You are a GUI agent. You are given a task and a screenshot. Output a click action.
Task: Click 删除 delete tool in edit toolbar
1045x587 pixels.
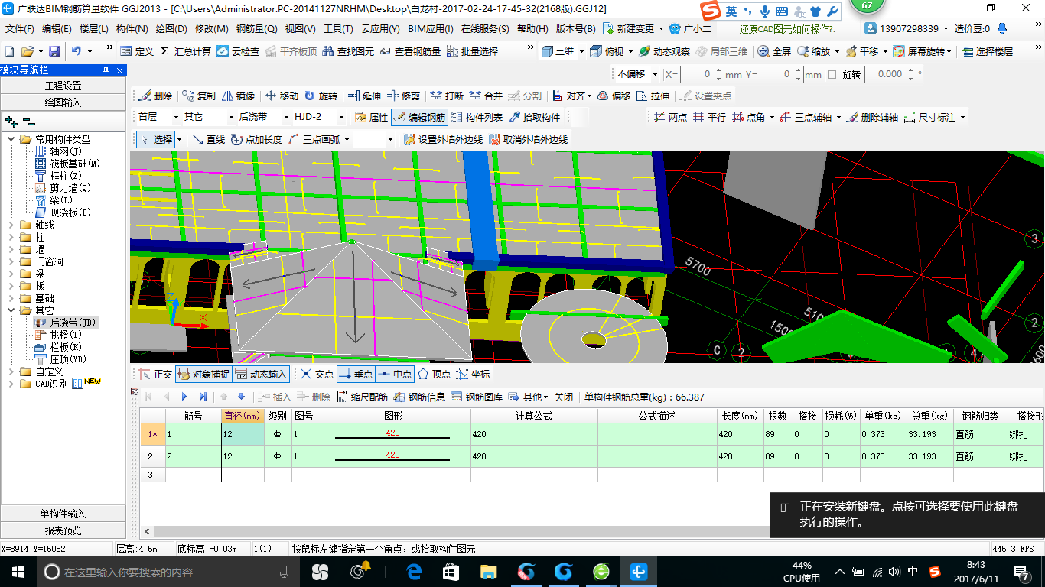155,96
